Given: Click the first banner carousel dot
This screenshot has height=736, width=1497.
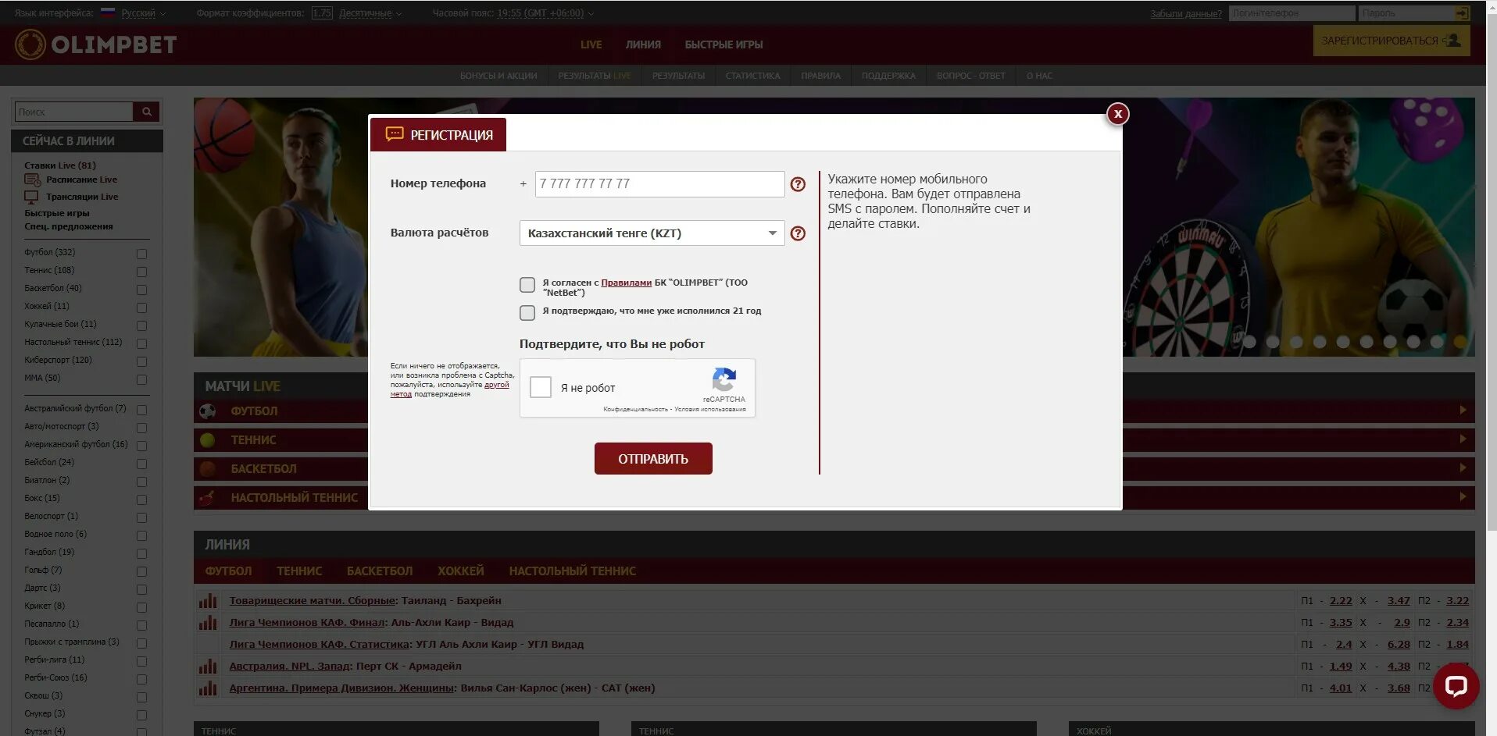Looking at the screenshot, I should point(1249,342).
